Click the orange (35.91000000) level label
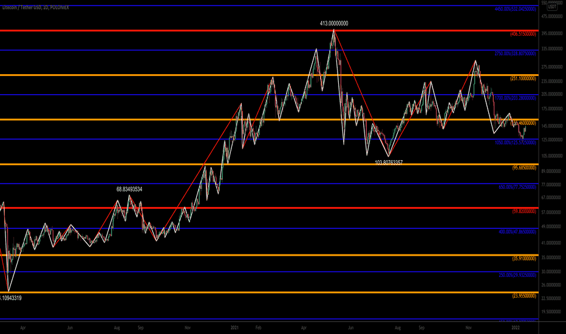 (x=523, y=259)
